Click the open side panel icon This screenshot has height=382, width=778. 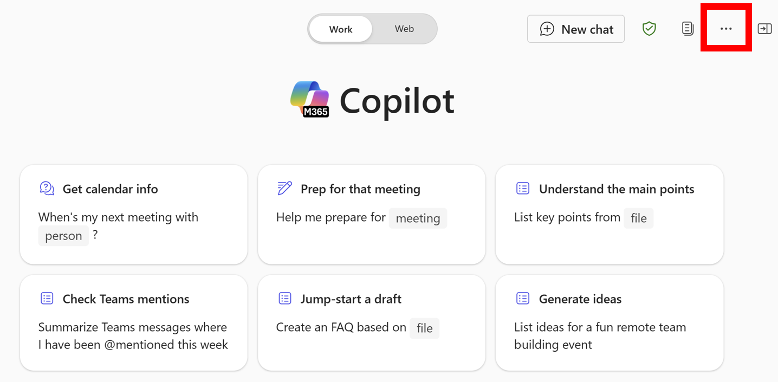[764, 28]
